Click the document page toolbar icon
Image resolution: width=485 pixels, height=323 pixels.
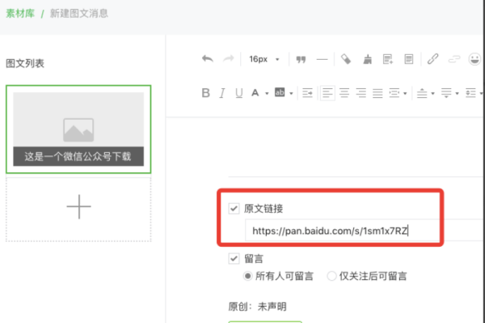409,59
